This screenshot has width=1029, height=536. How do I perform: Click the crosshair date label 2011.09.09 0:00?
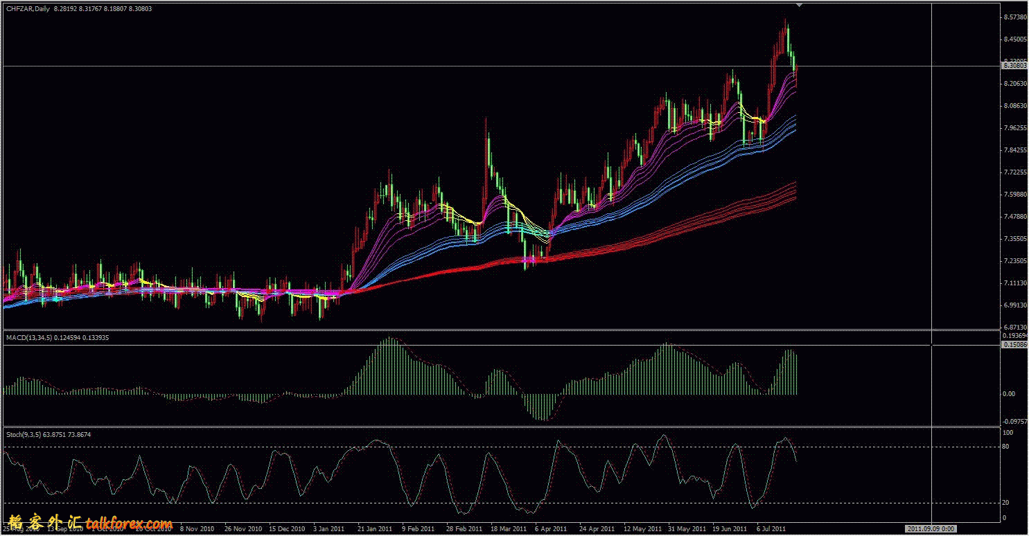point(932,529)
